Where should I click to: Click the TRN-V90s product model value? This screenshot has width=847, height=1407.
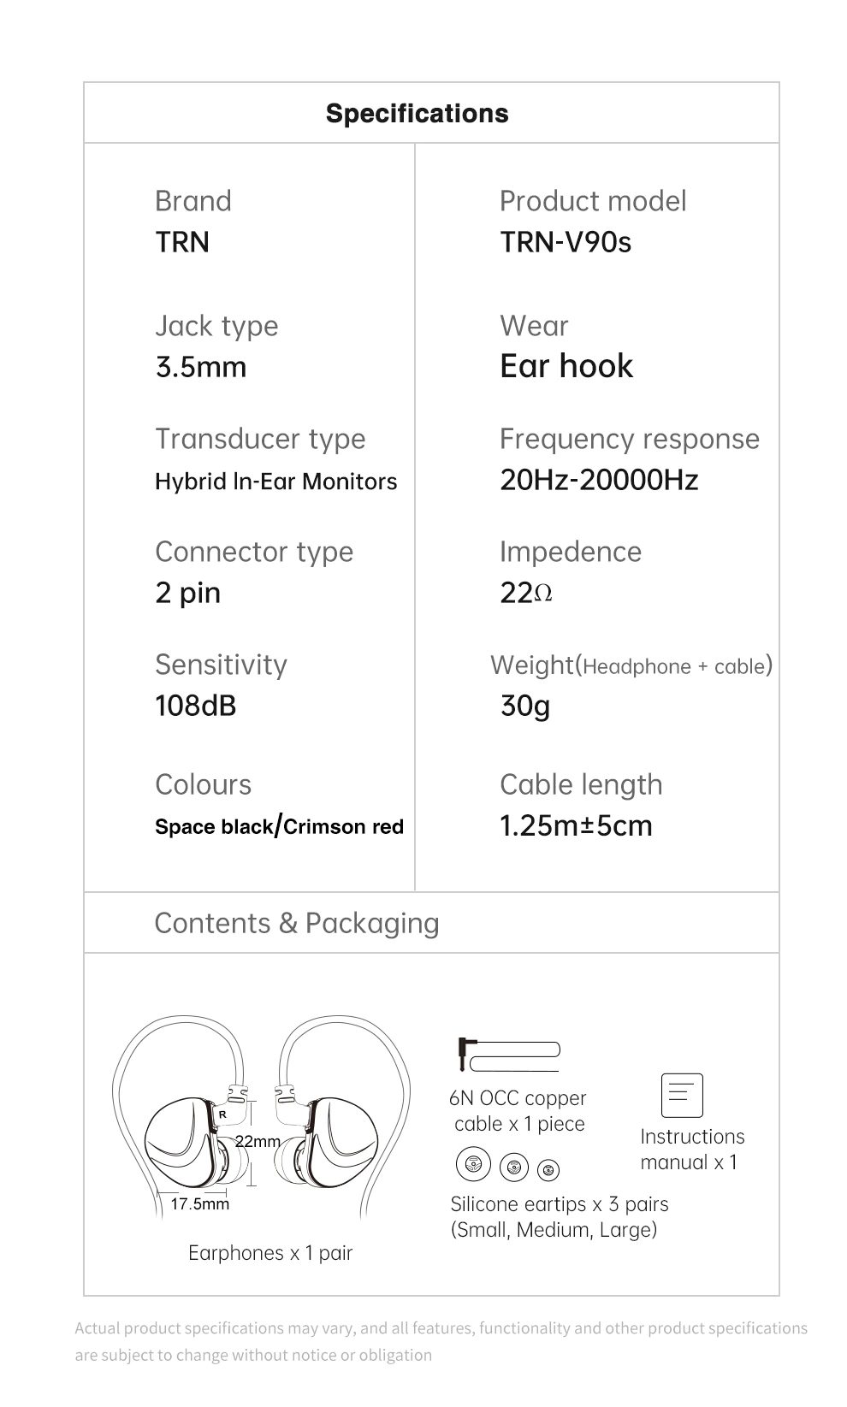(566, 242)
